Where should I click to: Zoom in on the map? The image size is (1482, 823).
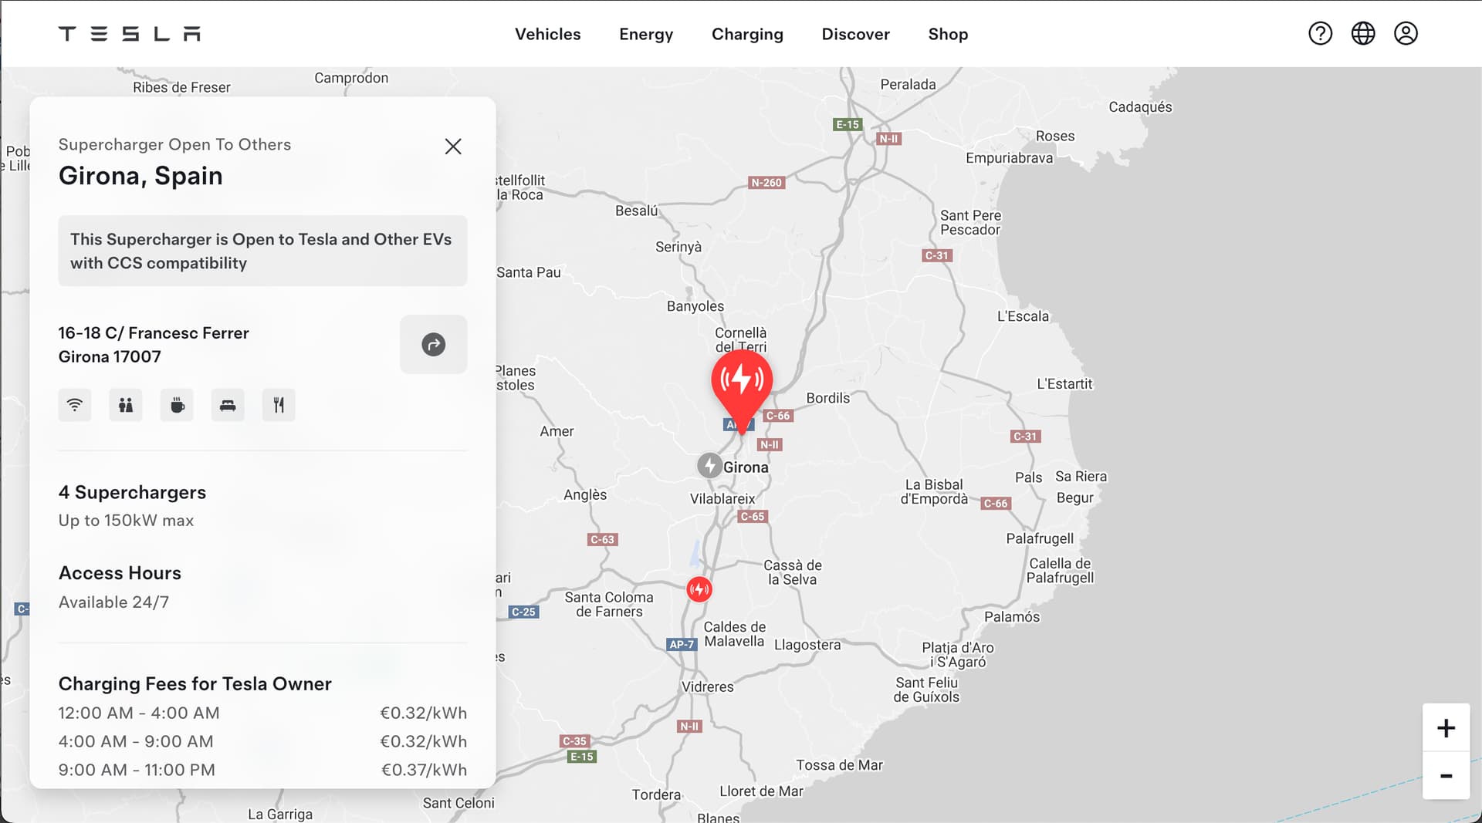tap(1446, 727)
